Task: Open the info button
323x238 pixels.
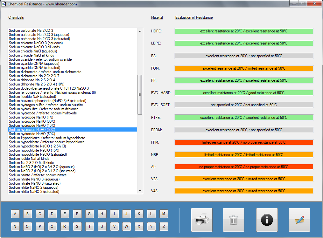Action: coord(267,220)
